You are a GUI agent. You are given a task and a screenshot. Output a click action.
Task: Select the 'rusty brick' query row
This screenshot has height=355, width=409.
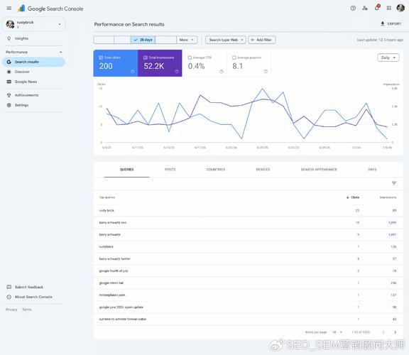[248, 210]
